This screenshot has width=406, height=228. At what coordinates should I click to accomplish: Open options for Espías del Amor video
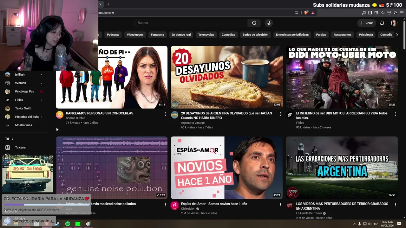280,205
